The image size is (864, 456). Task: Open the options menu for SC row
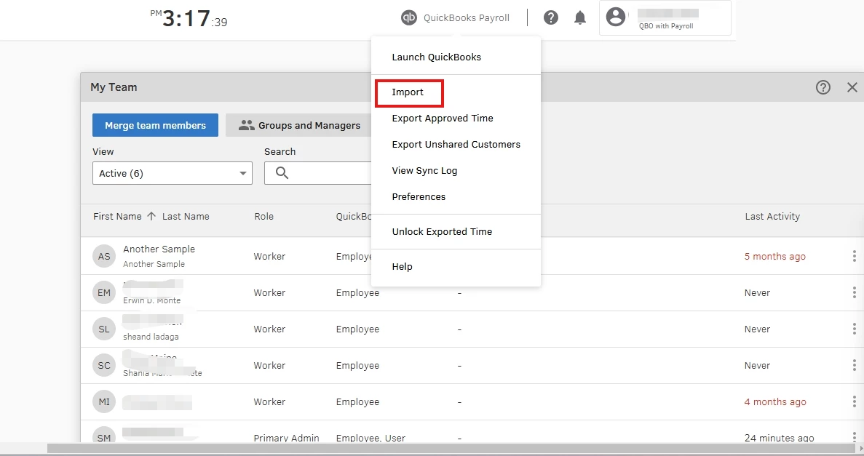point(854,365)
